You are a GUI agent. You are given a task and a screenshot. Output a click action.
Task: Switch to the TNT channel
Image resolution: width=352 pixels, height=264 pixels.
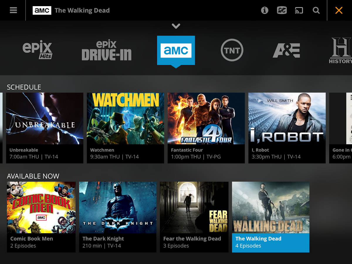coord(232,50)
